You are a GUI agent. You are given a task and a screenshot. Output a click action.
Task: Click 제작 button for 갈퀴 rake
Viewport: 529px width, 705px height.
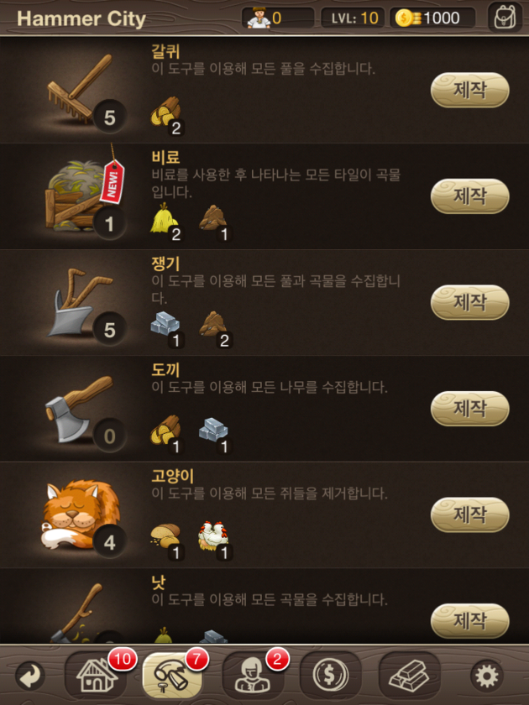470,90
